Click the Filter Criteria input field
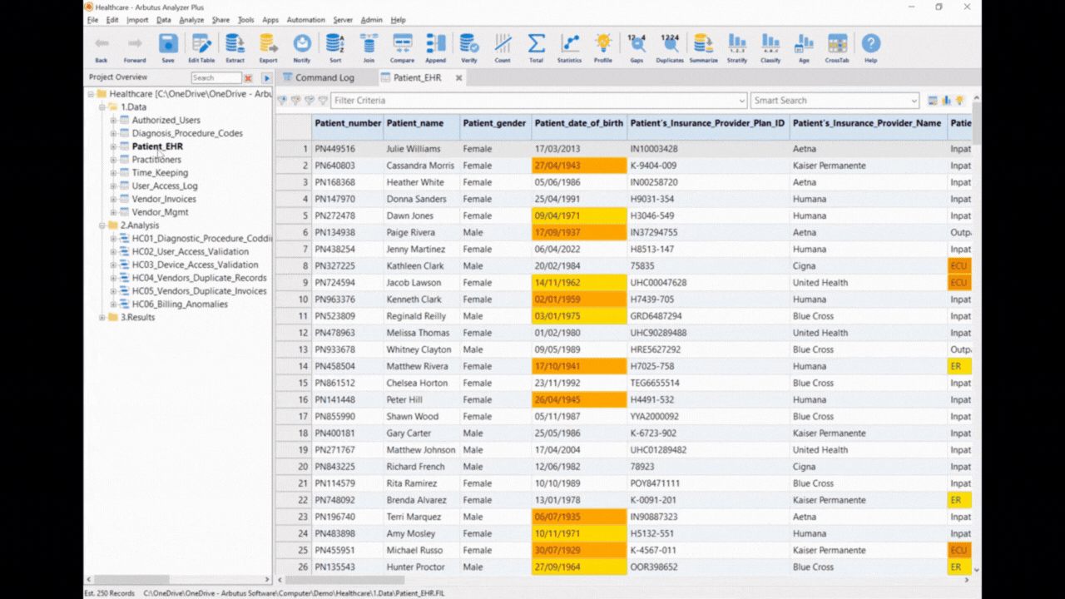The image size is (1065, 599). [538, 101]
